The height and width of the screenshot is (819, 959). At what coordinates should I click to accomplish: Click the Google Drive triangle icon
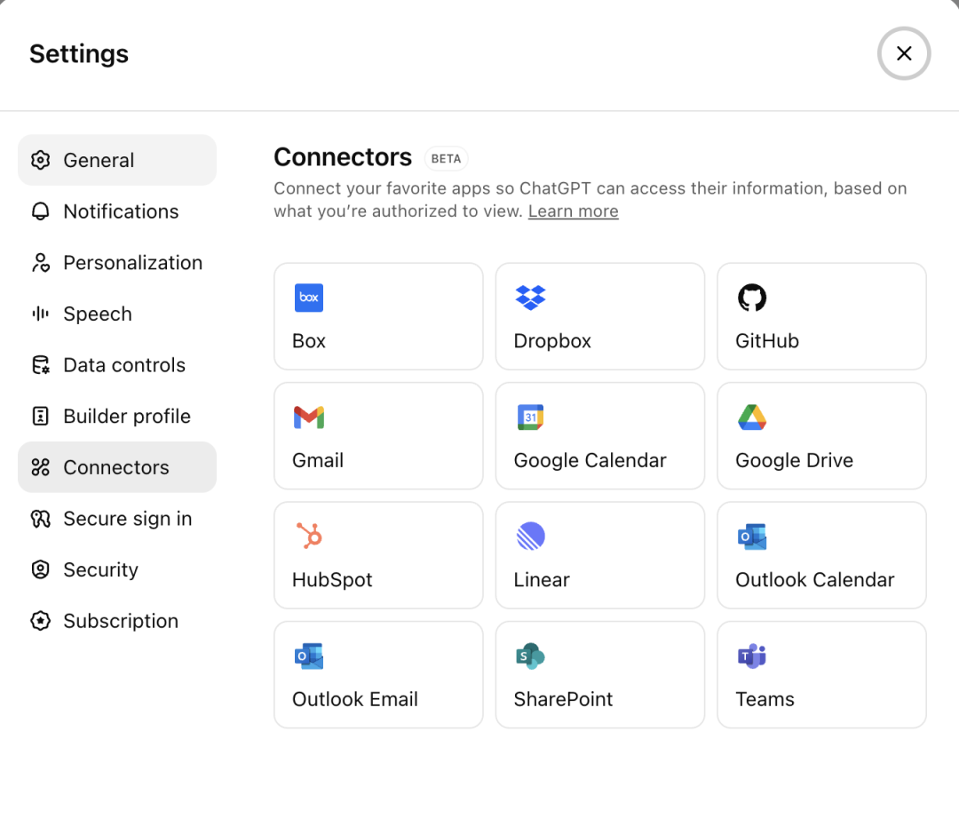click(752, 417)
